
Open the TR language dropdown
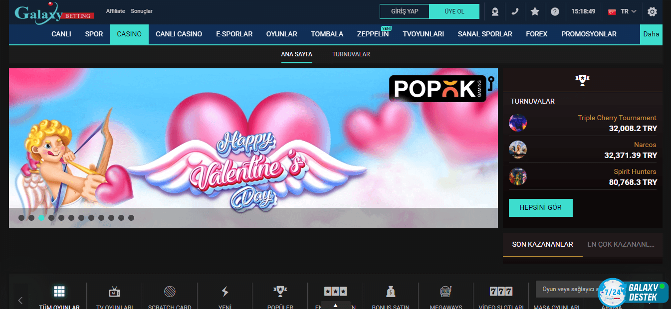622,11
